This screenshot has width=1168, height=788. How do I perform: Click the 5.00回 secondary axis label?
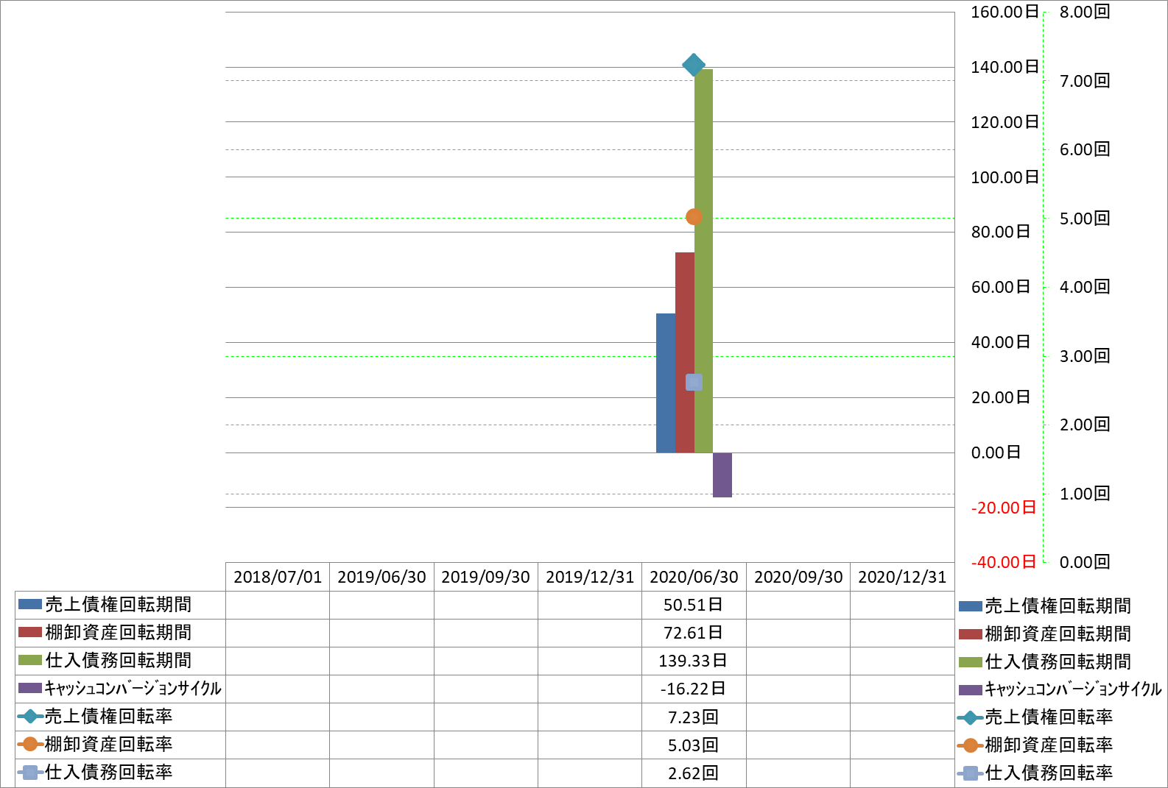point(1085,219)
